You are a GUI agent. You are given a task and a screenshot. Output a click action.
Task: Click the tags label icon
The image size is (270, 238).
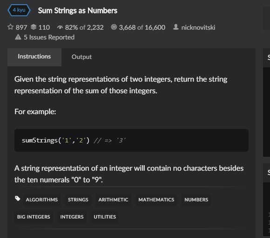18,199
